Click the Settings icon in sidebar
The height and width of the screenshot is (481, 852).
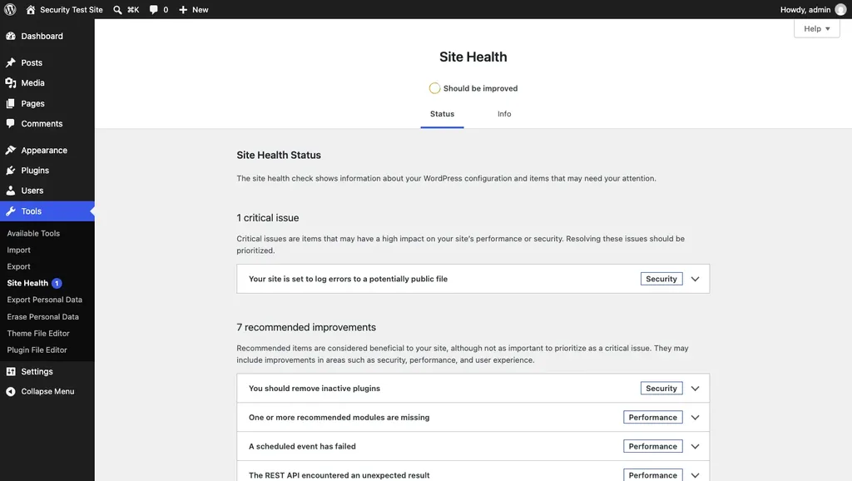[10, 371]
